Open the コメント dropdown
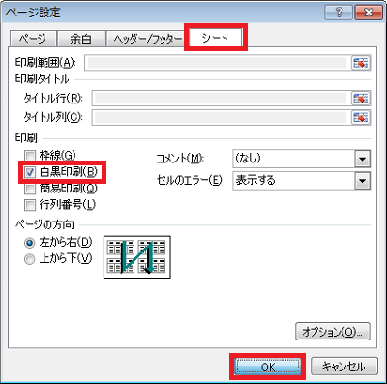Image resolution: width=387 pixels, height=384 pixels. (363, 159)
